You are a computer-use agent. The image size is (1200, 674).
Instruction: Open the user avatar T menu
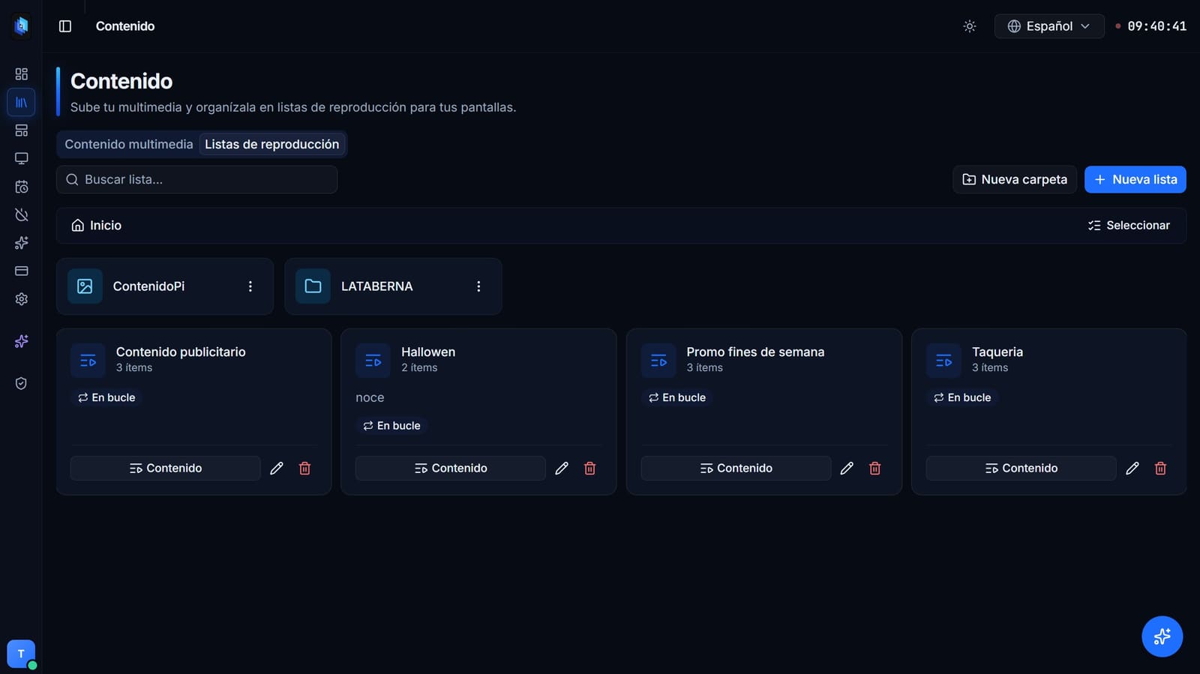click(21, 654)
